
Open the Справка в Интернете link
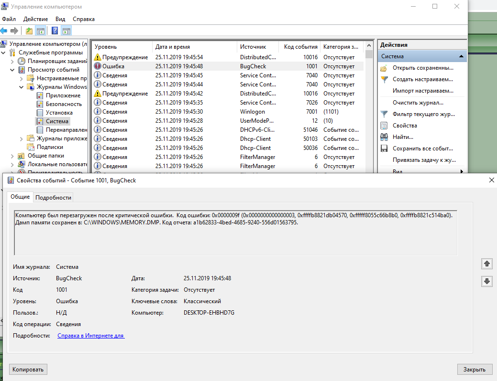[x=91, y=336]
